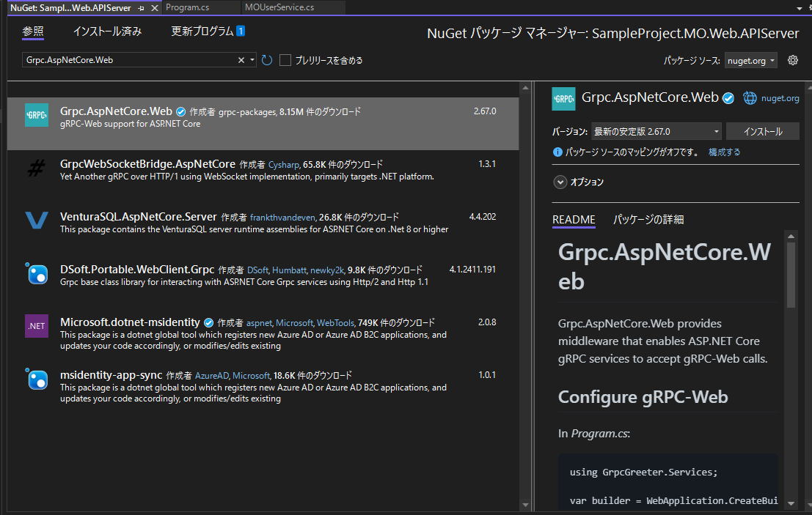812x515 pixels.
Task: Click the package source mapping info icon
Action: tap(557, 152)
